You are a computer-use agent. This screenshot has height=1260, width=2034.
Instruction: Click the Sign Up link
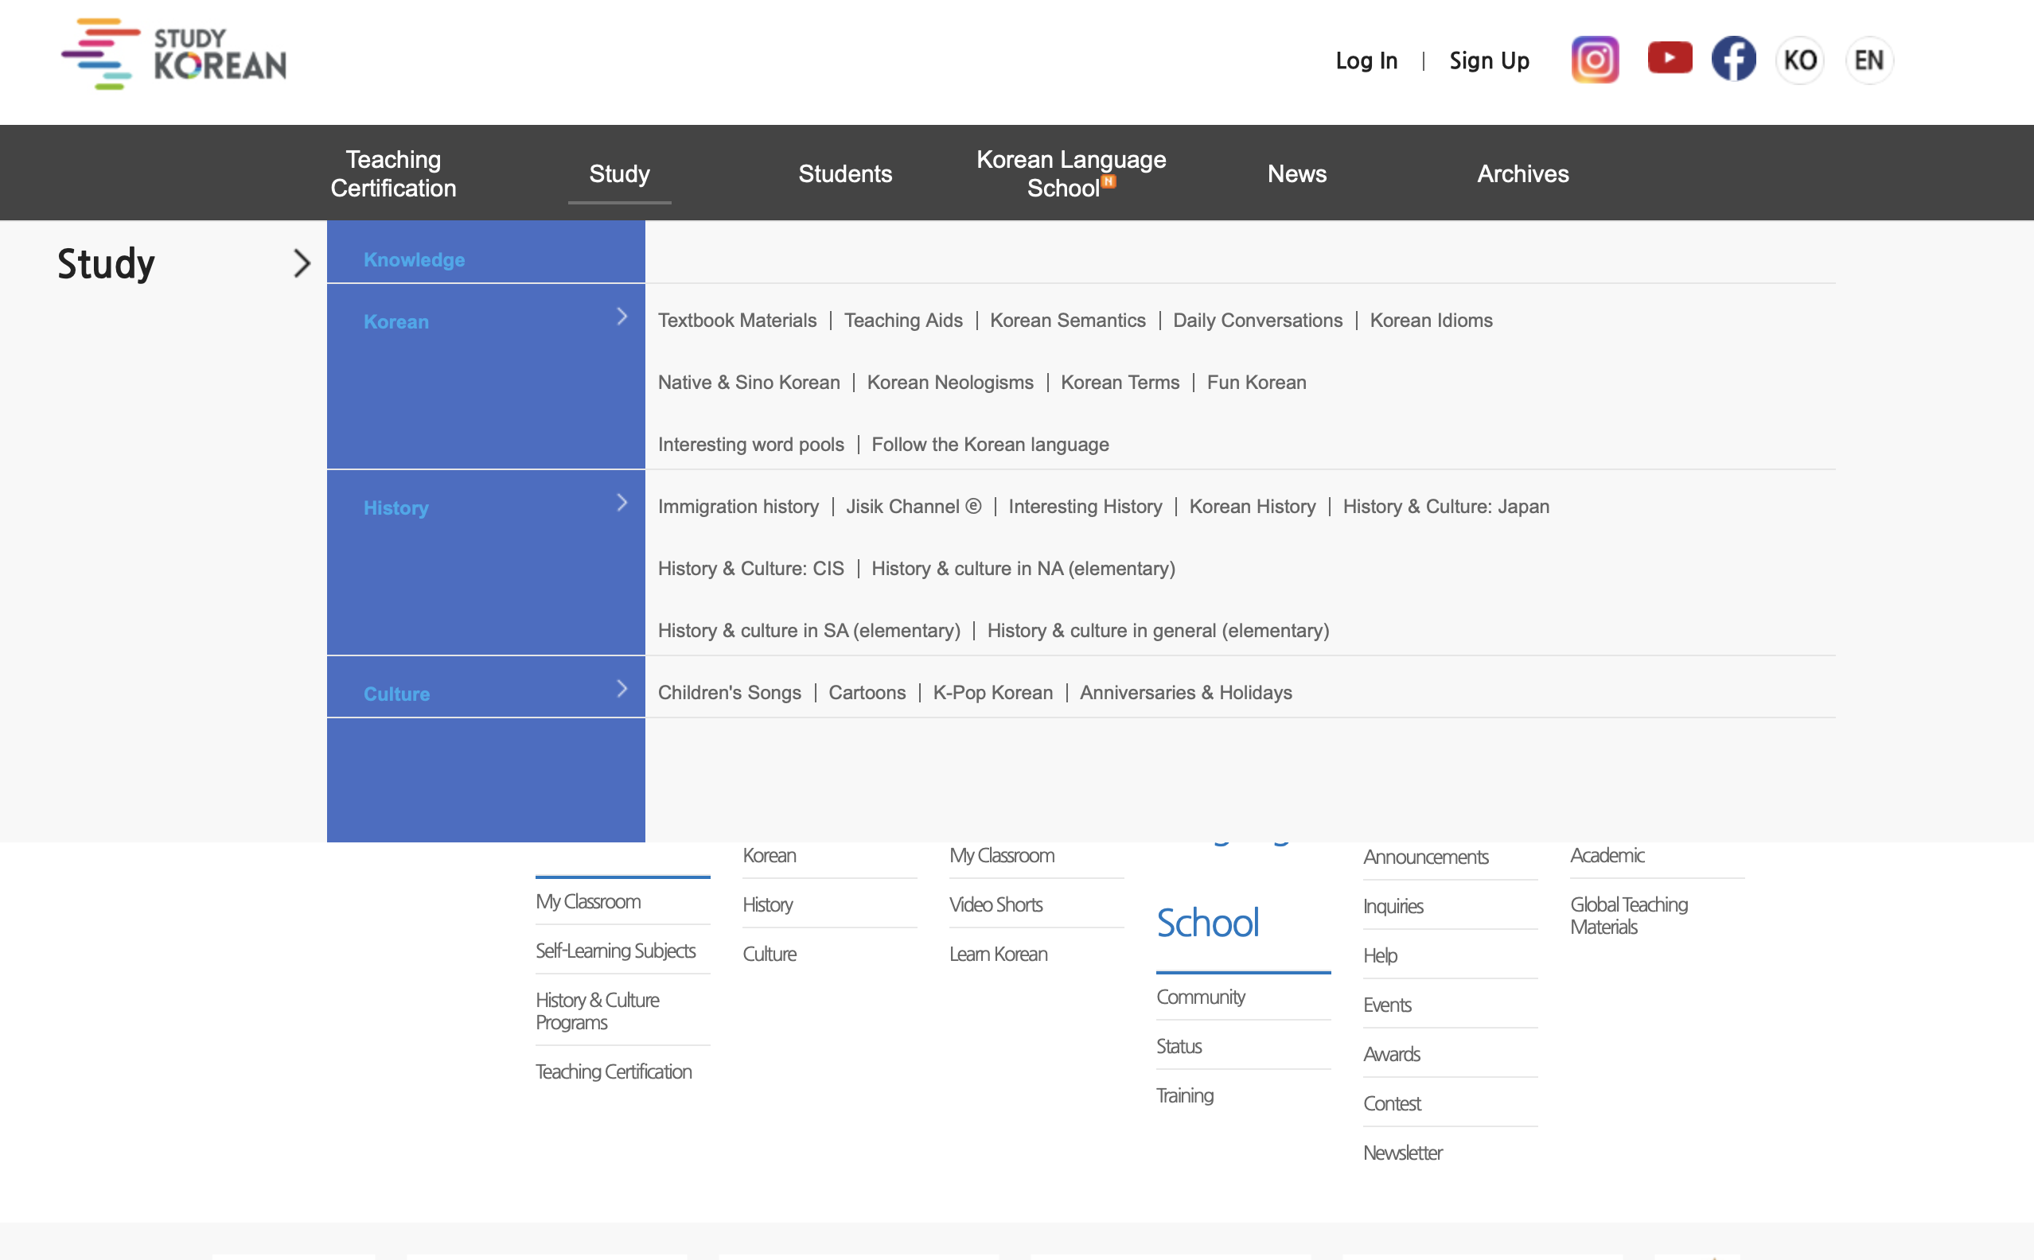click(1489, 60)
